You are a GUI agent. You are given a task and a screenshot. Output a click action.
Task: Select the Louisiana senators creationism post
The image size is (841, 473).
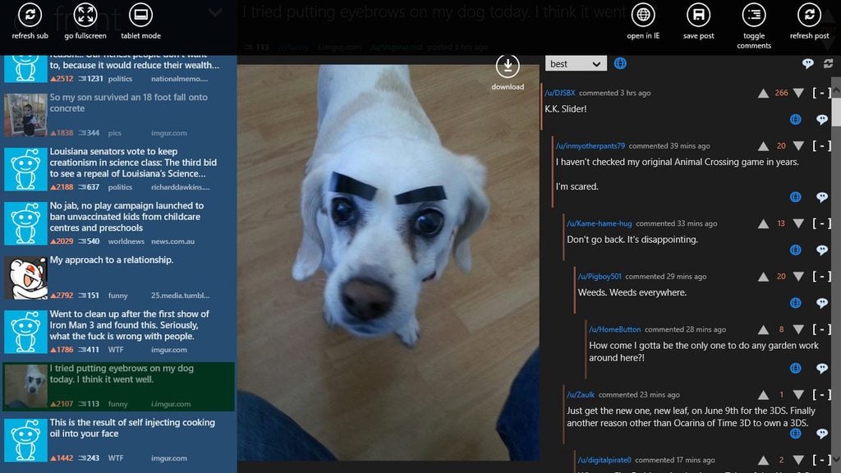pyautogui.click(x=133, y=163)
